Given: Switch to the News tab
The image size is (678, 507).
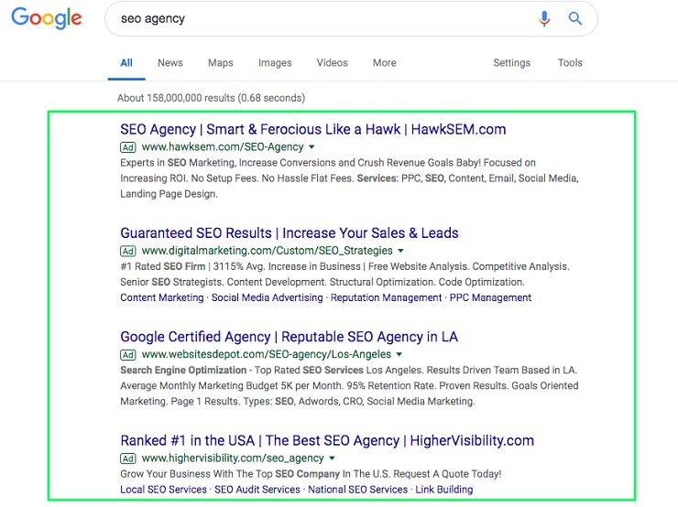Looking at the screenshot, I should (169, 63).
